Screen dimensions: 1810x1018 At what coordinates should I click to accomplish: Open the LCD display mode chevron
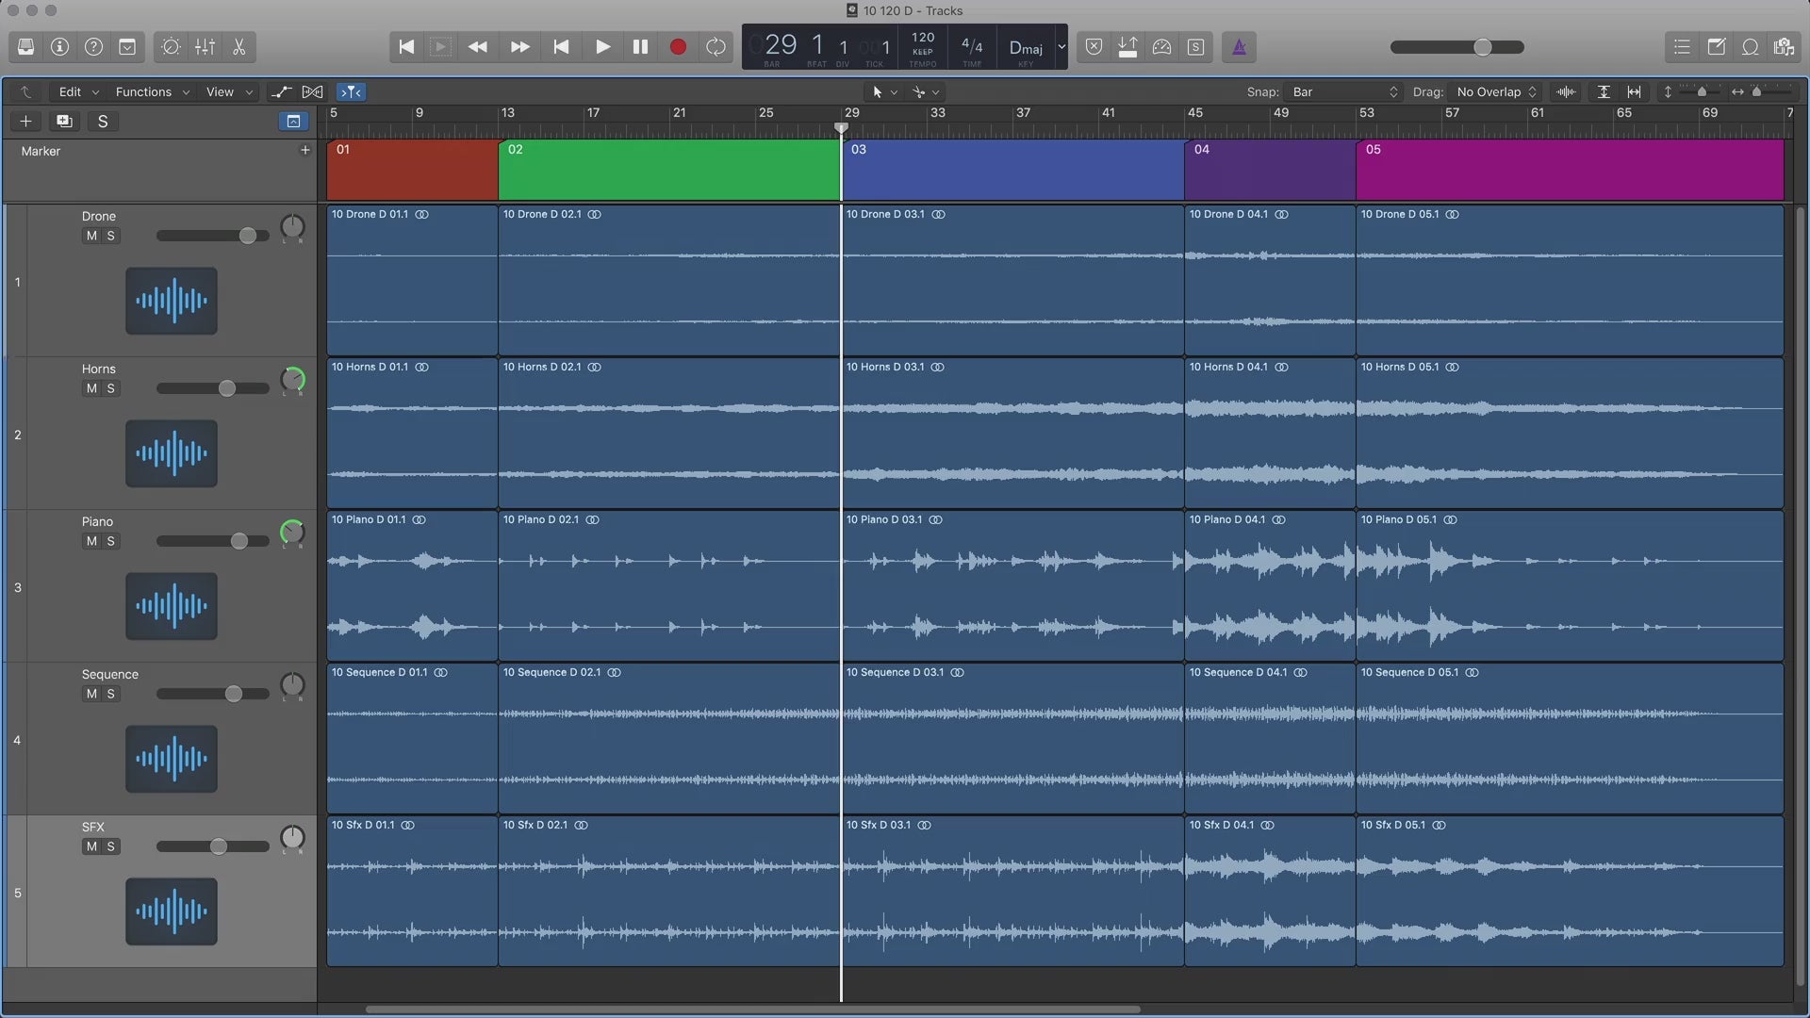tap(1061, 47)
